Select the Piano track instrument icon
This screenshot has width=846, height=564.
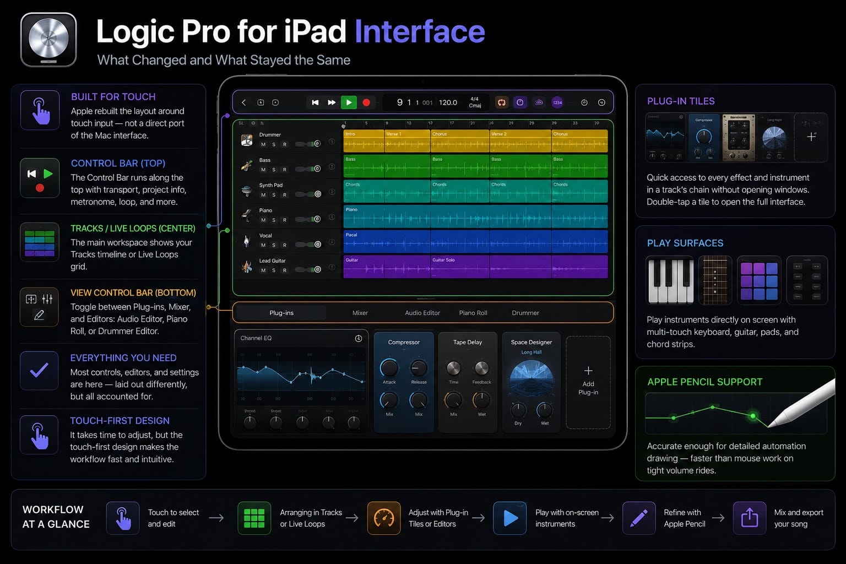point(247,215)
